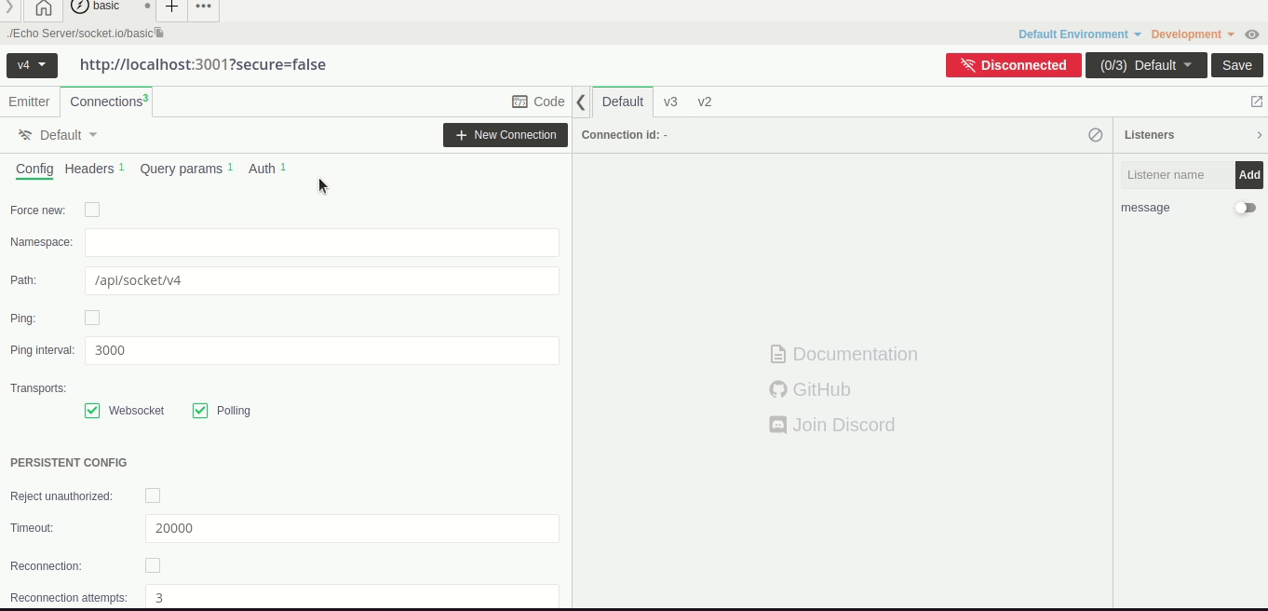
Task: Switch to the v3 connection tab
Action: click(670, 102)
